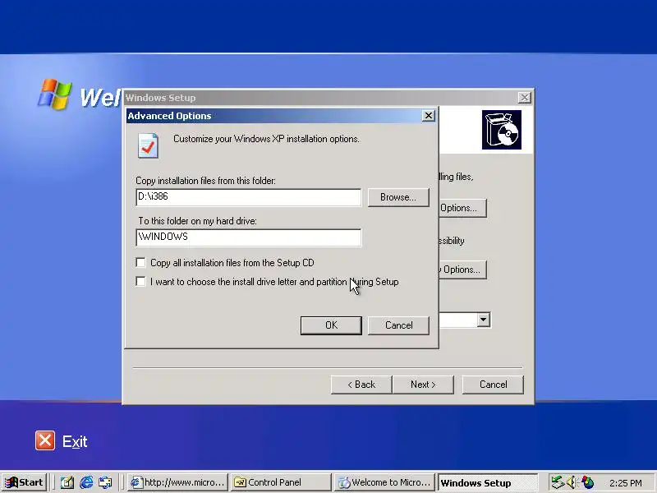
Task: Select the Windows Setup taskbar button
Action: pyautogui.click(x=488, y=482)
